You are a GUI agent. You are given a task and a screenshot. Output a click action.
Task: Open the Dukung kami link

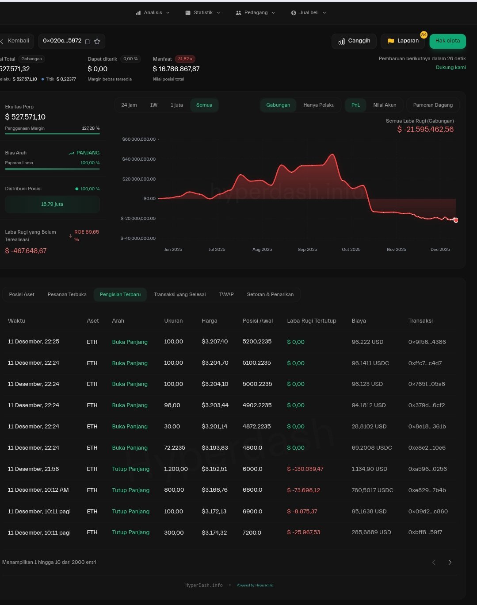pos(450,68)
